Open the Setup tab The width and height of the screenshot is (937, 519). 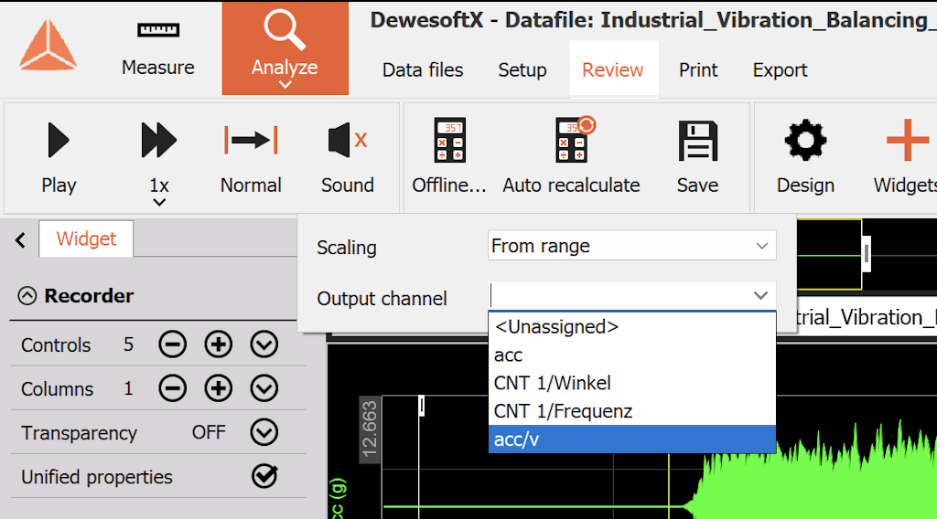click(x=522, y=69)
